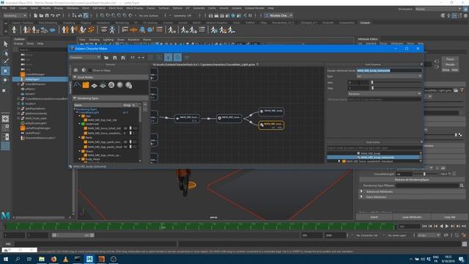Click the blue circle icon beside frame-all icon
This screenshot has height=264, width=469.
pyautogui.click(x=177, y=57)
